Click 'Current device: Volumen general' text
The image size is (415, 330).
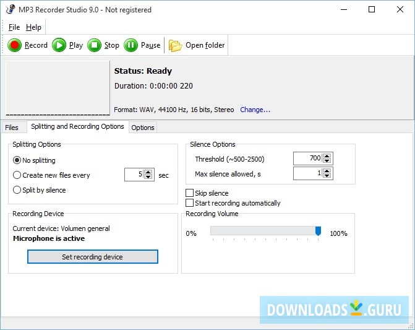click(x=61, y=228)
